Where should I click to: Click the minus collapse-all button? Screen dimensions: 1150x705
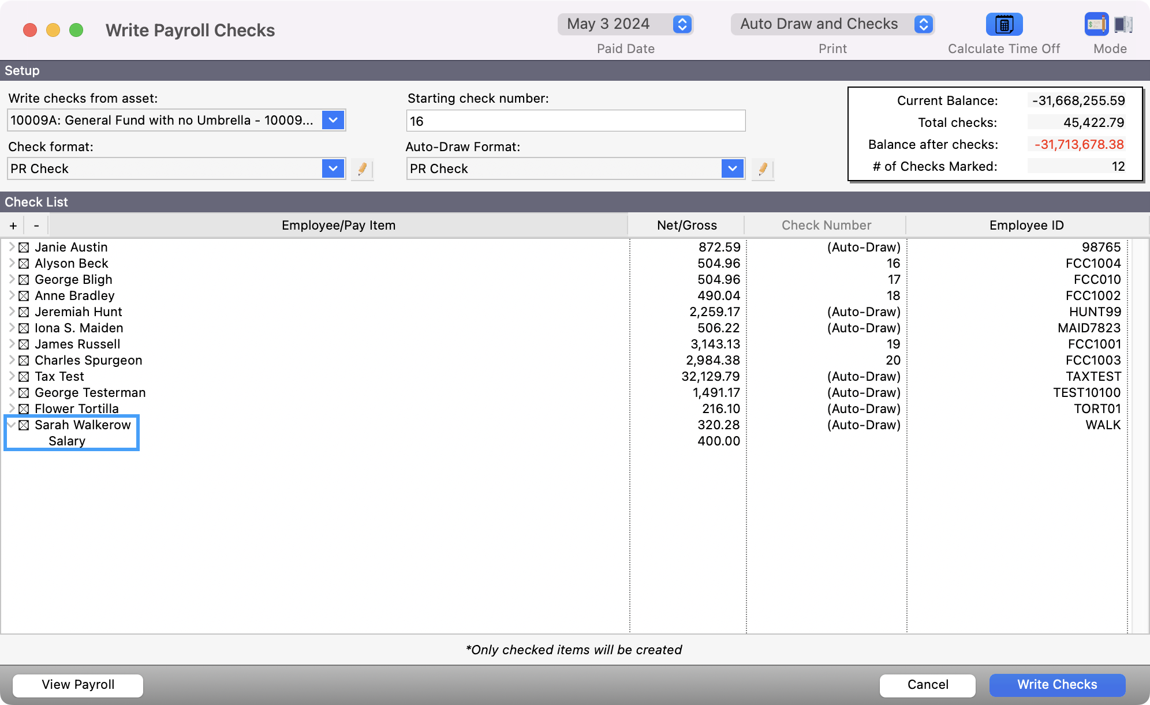36,226
